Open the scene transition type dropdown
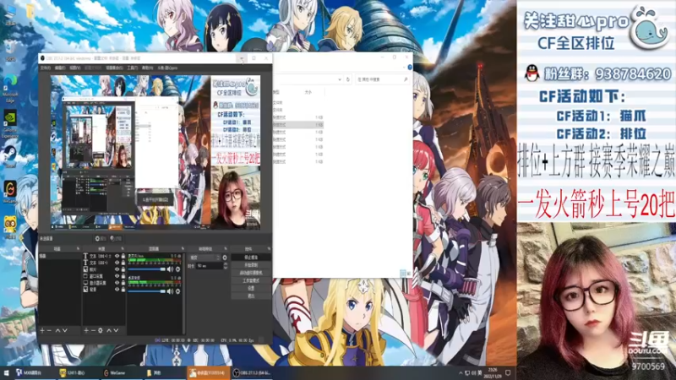 [204, 258]
